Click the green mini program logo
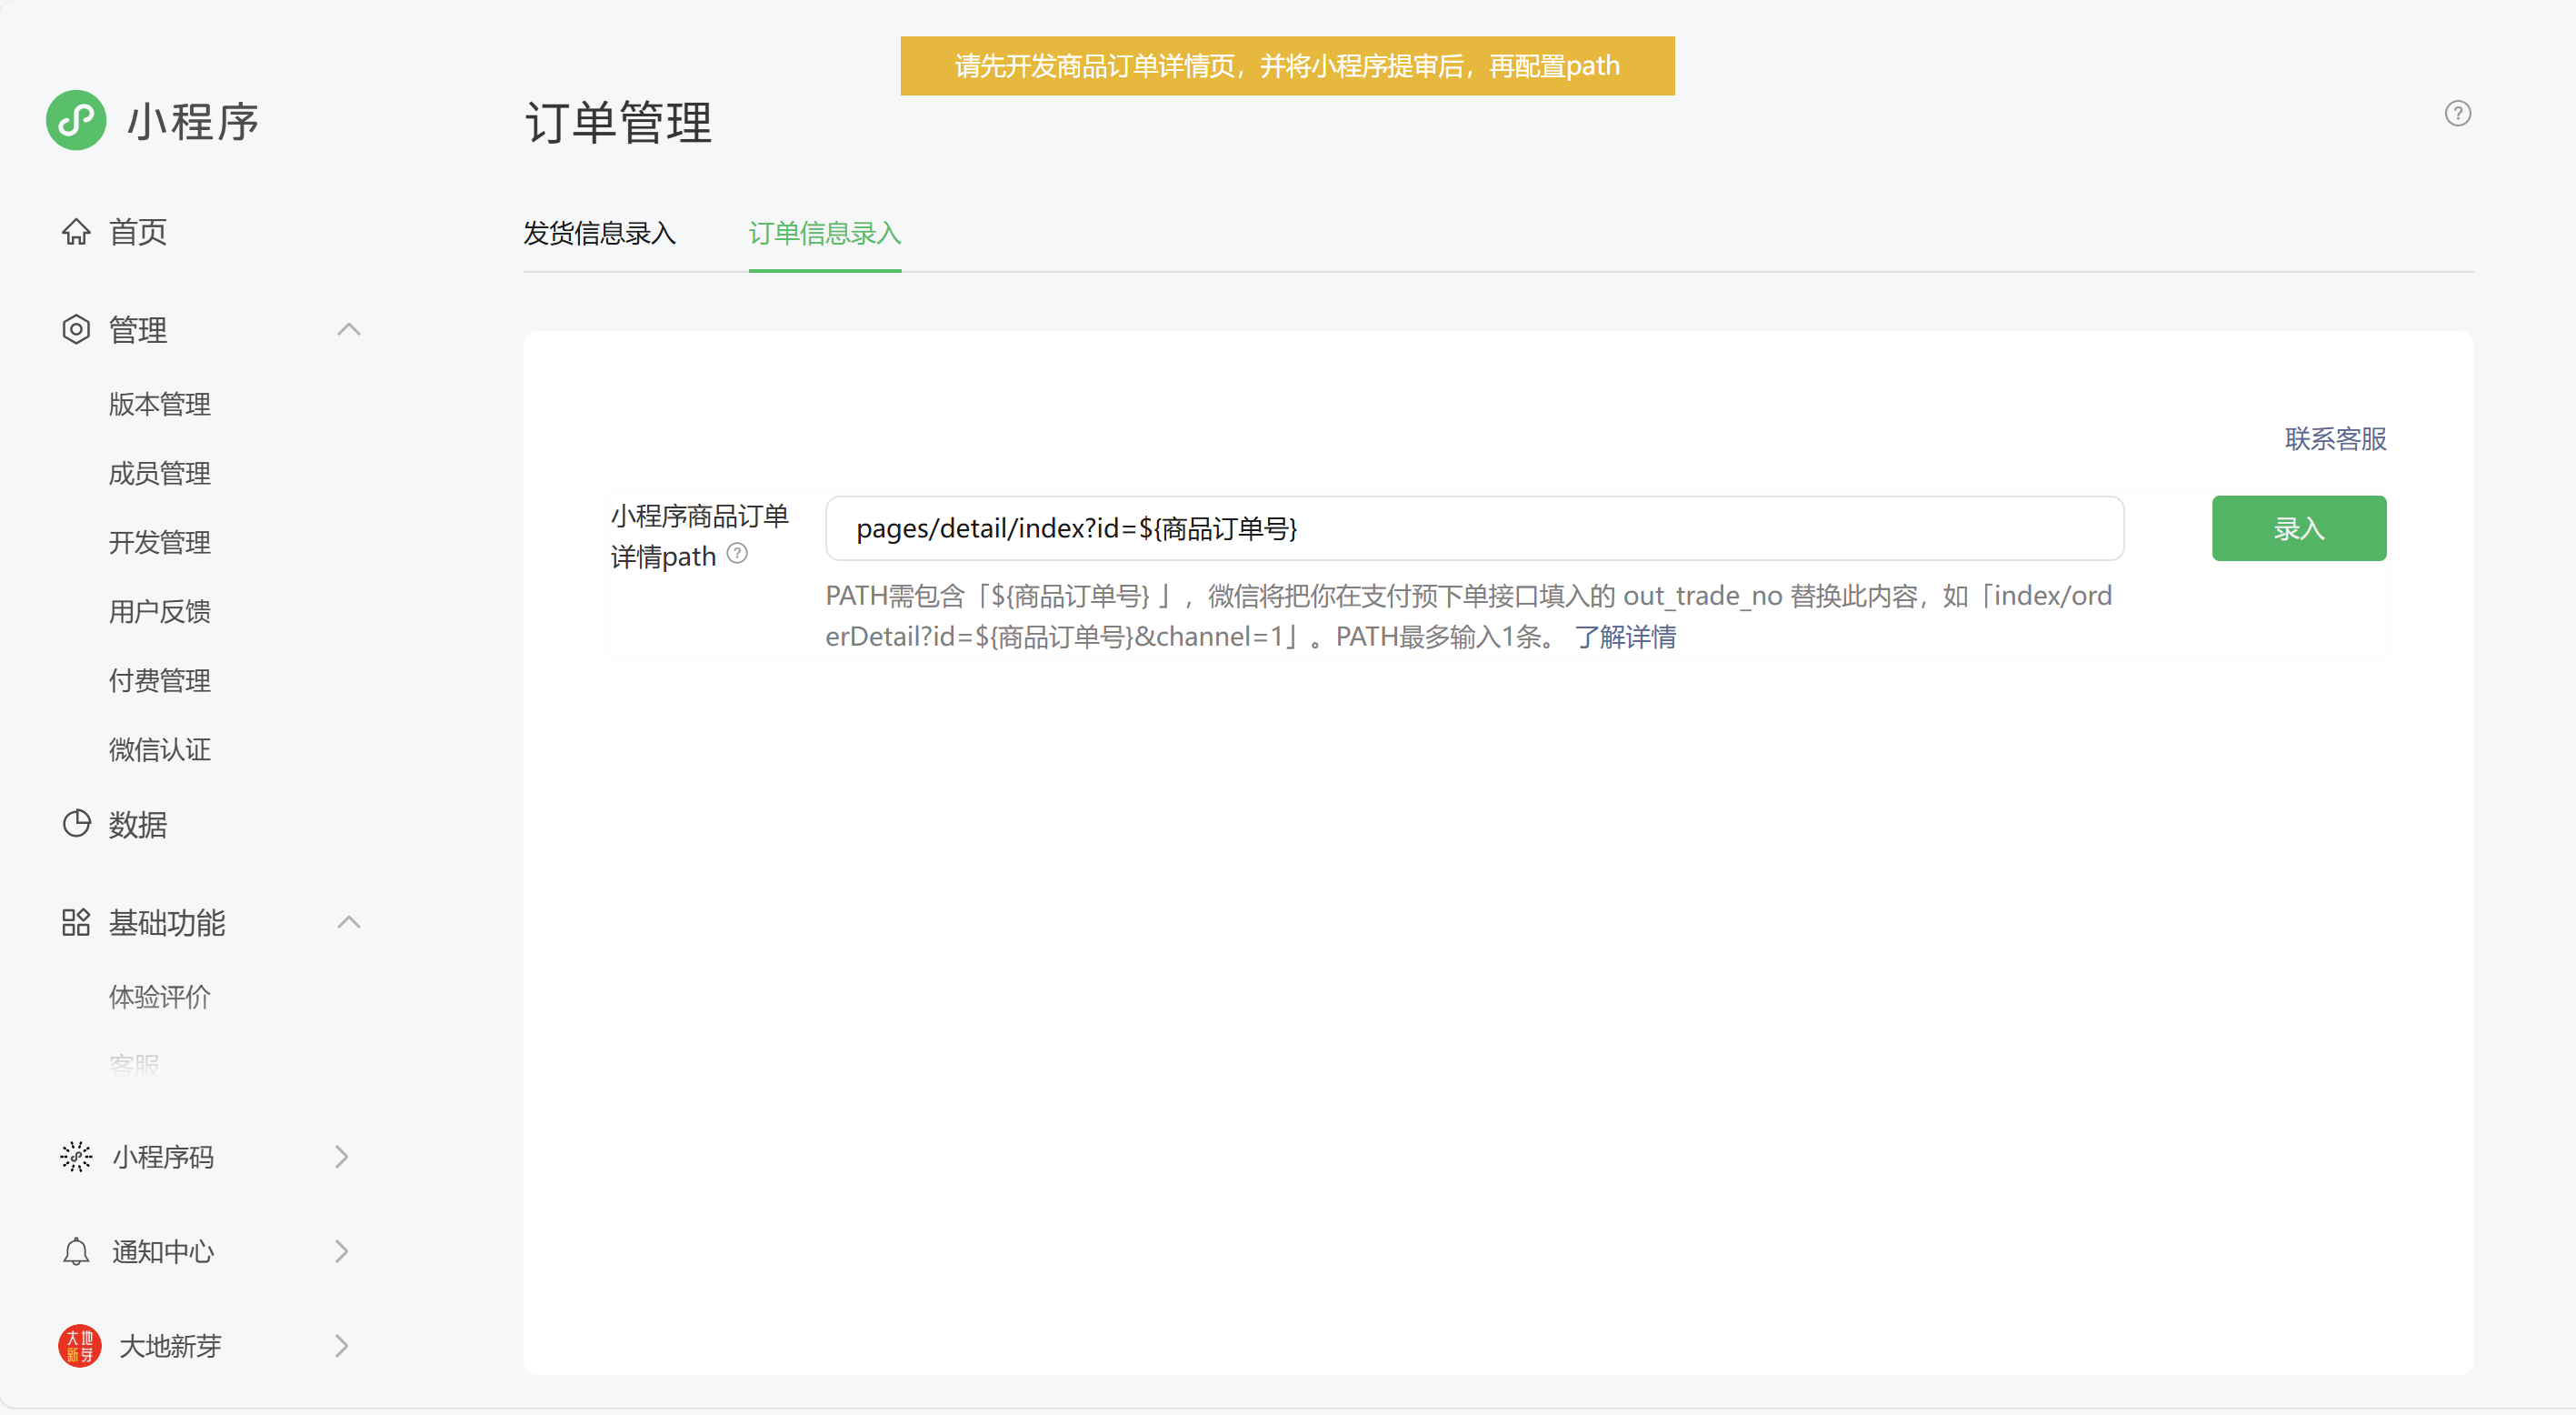This screenshot has height=1415, width=2576. 76,121
